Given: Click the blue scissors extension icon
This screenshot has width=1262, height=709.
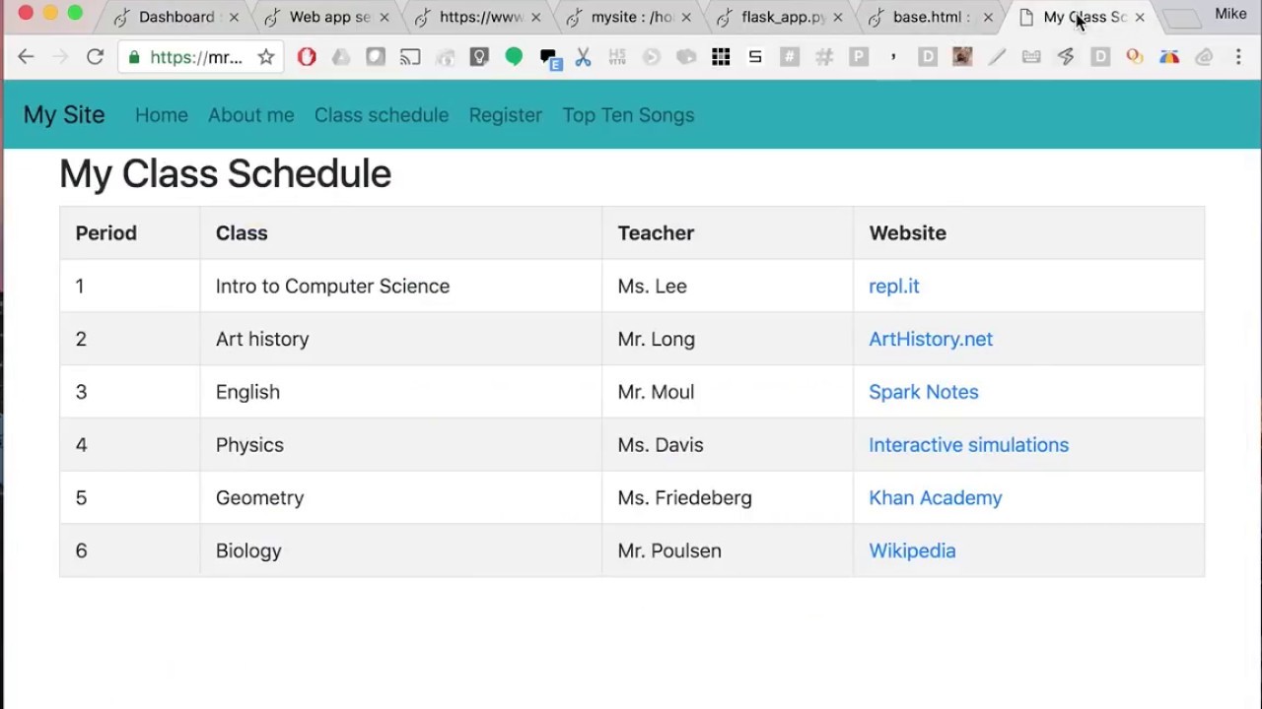Looking at the screenshot, I should click(x=583, y=57).
